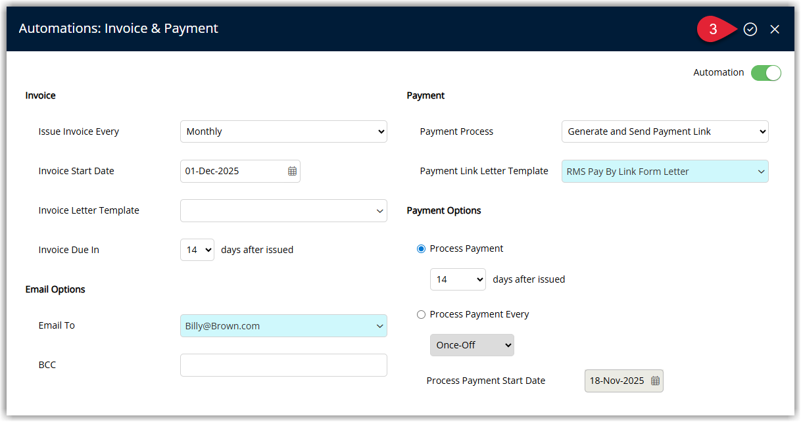Screen dimensions: 801x422
Task: Click the Invoice Start Date label
Action: 76,171
